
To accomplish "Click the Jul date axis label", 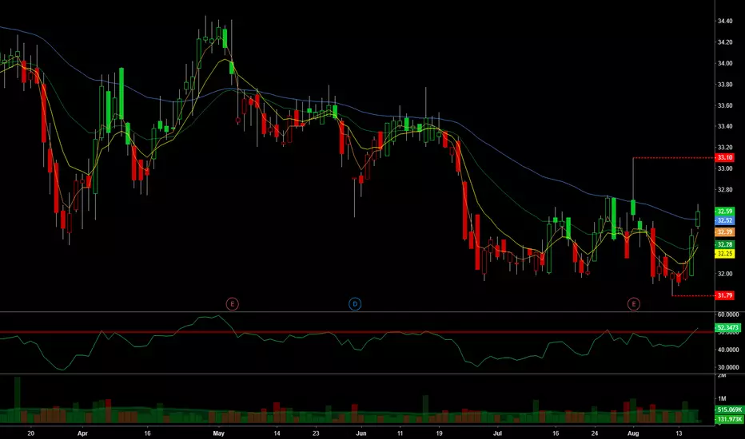I will coord(497,433).
